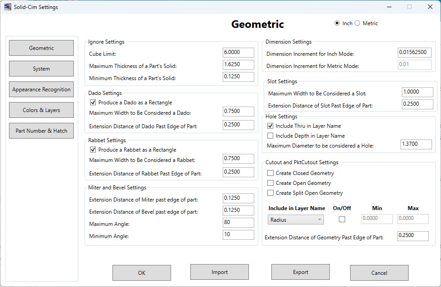Click the Solid-Cim app icon in title bar

(8, 7)
